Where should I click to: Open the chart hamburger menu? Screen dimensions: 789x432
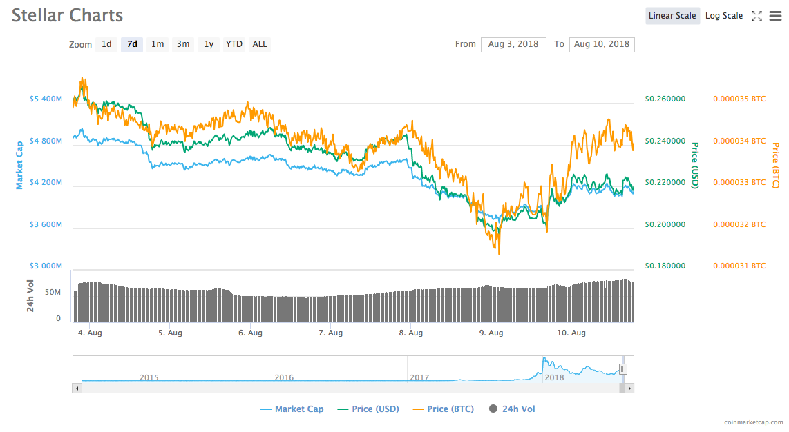click(775, 15)
